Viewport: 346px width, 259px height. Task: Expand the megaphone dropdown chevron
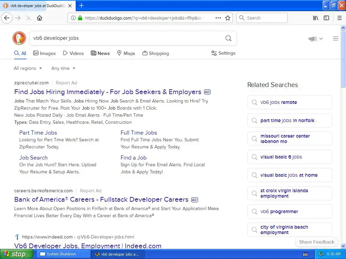[x=321, y=39]
